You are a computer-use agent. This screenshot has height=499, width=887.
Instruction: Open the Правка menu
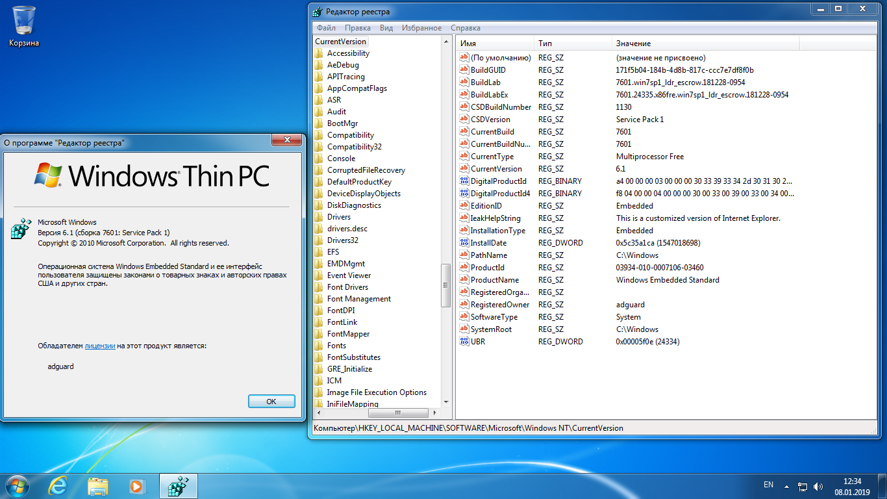(x=358, y=28)
